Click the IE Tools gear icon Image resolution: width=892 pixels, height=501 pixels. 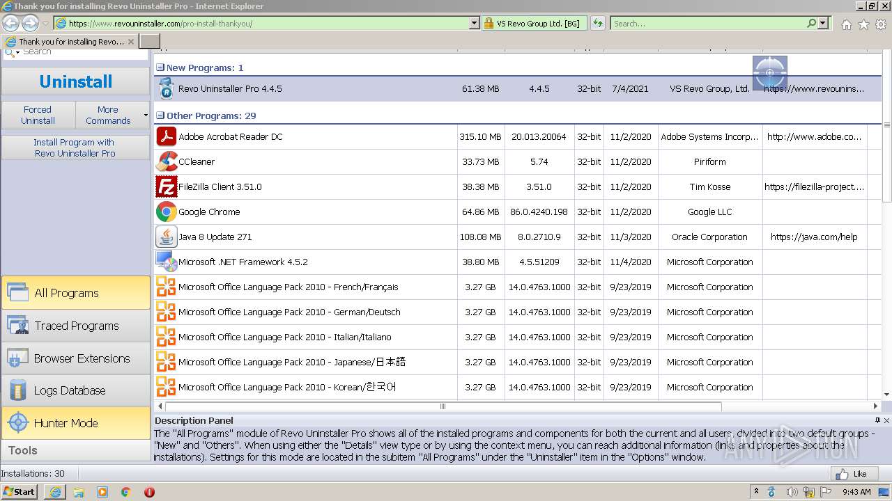(880, 24)
